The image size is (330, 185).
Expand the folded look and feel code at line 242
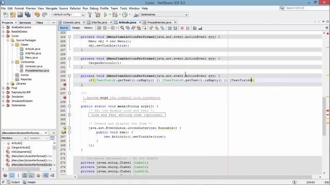point(69,115)
